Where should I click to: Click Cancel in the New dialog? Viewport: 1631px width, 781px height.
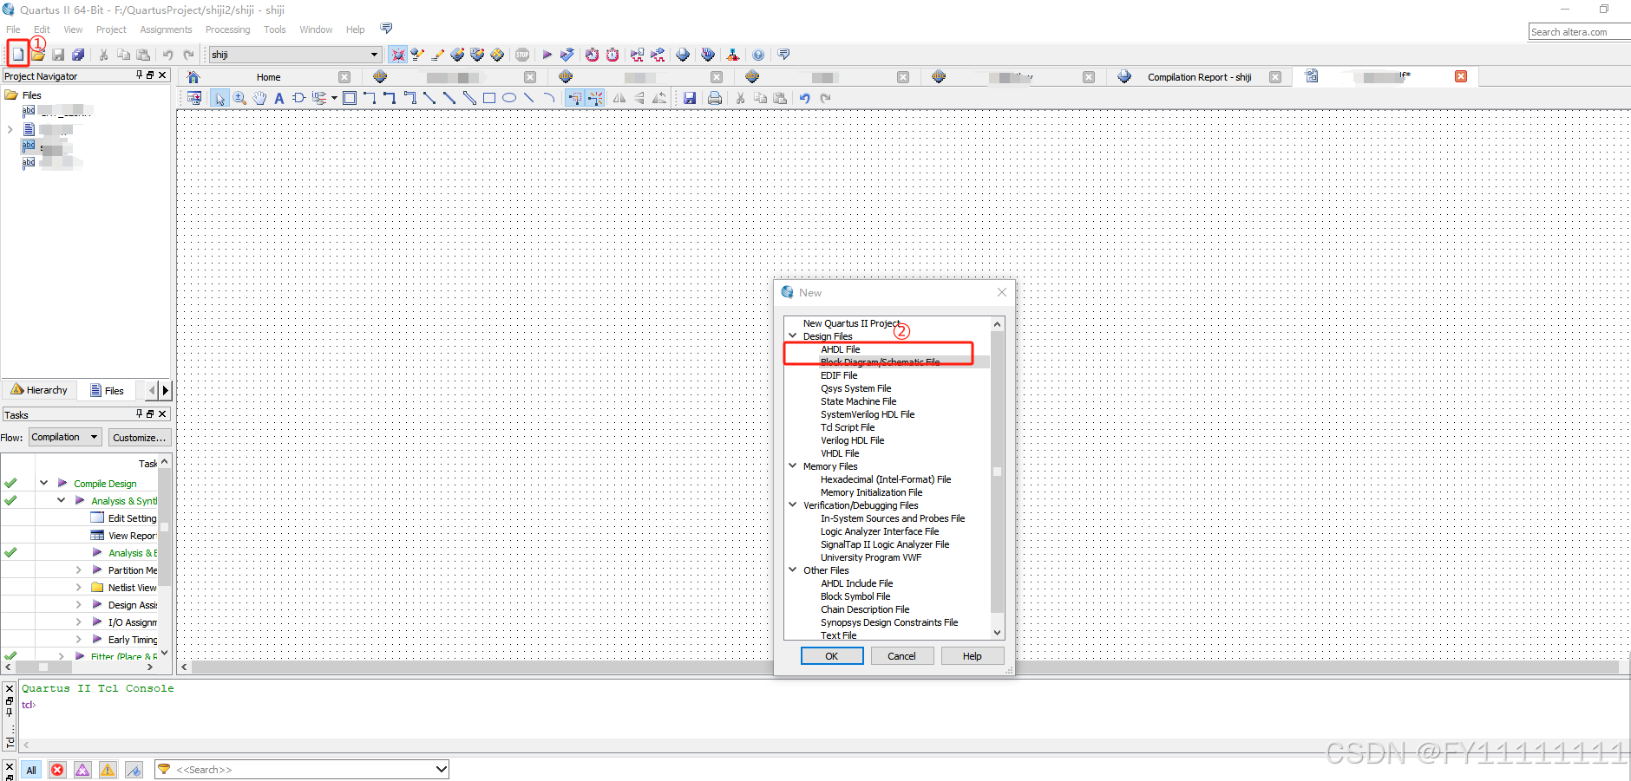[901, 656]
